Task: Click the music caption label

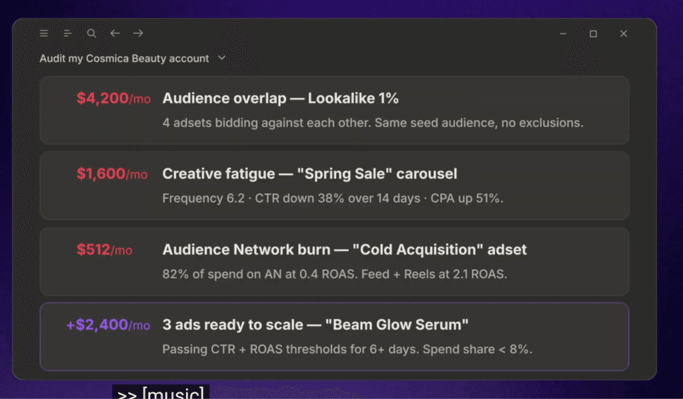Action: pyautogui.click(x=161, y=393)
